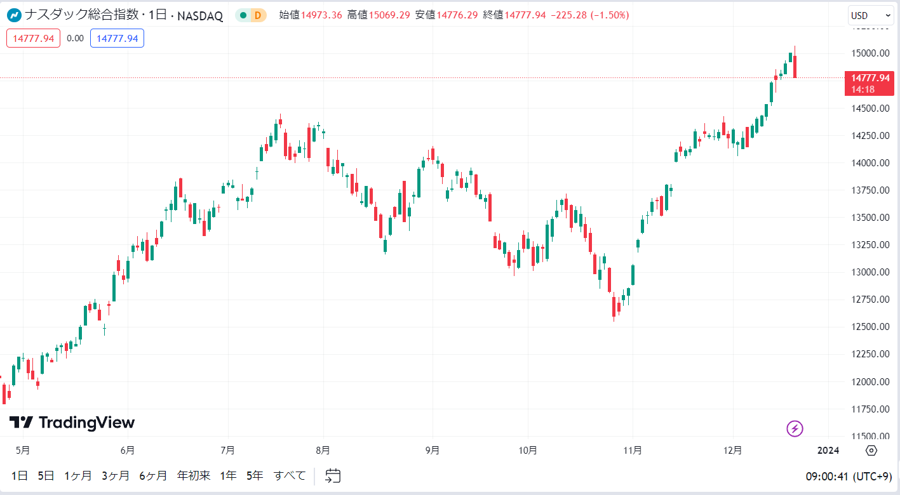This screenshot has width=900, height=495.
Task: Click the NASDAQ index logo icon
Action: point(13,15)
